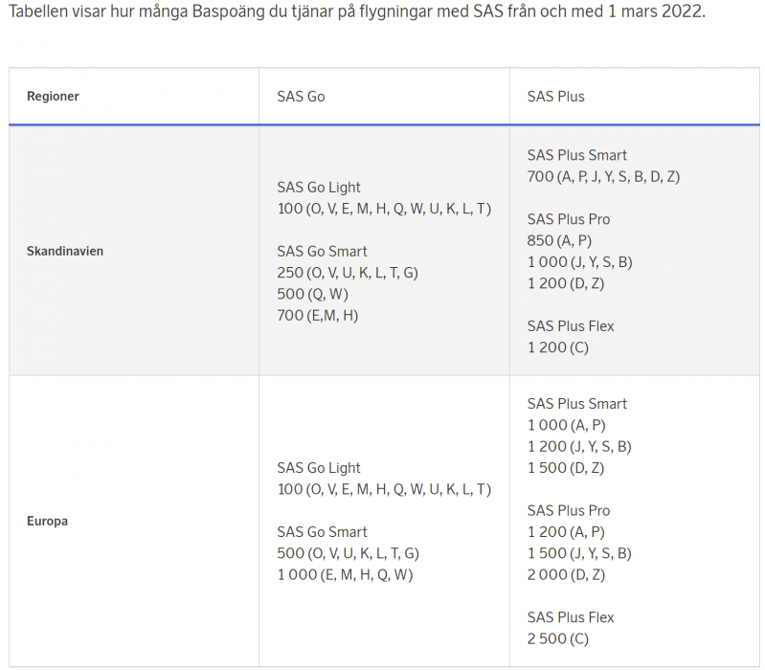
Task: Click the 700 (A, P, J, Y, S, B, D, Z) line
Action: pyautogui.click(x=603, y=176)
